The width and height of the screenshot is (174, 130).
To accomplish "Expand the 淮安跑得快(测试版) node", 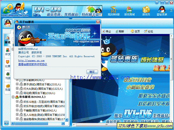I will tap(17, 119).
